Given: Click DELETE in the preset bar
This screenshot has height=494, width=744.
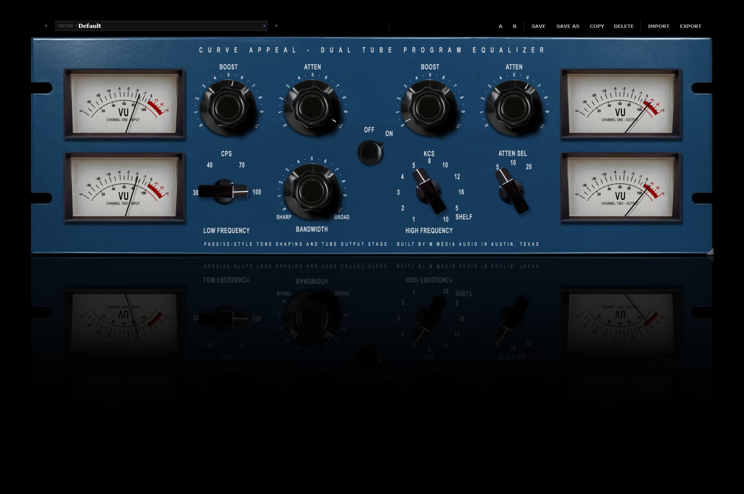Looking at the screenshot, I should (623, 26).
